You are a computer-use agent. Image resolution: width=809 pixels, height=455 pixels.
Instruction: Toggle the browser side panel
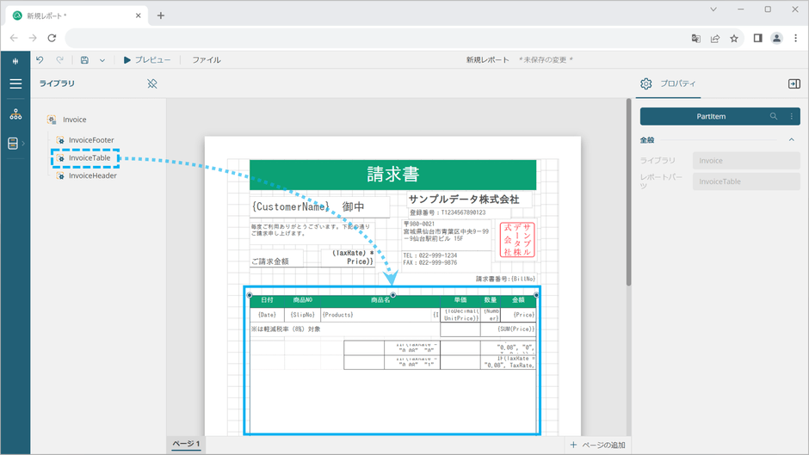click(x=757, y=39)
